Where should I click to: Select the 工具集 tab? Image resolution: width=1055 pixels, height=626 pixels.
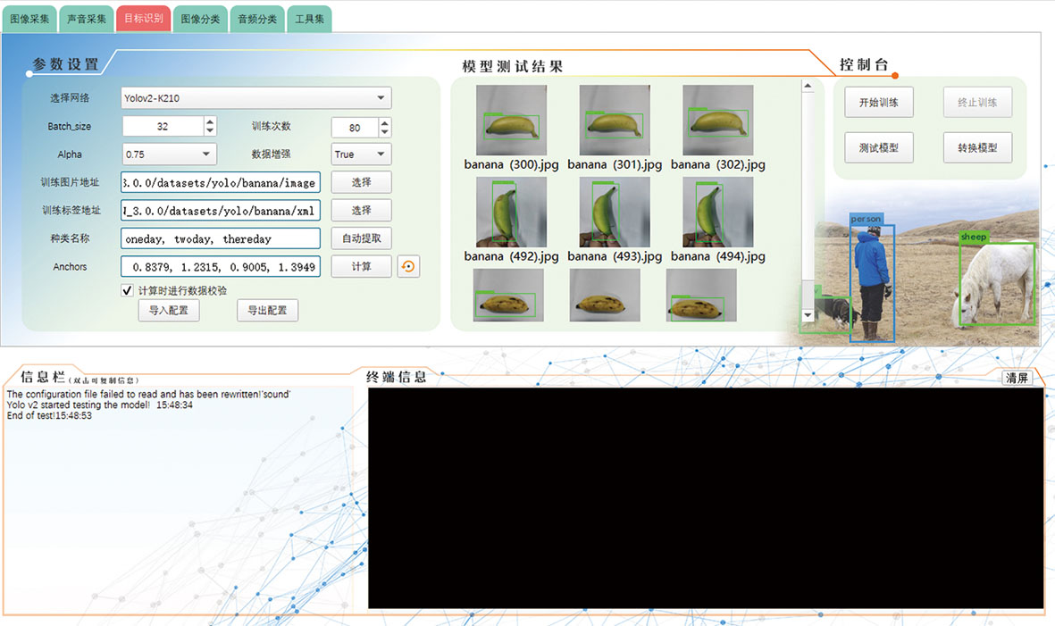pyautogui.click(x=309, y=19)
